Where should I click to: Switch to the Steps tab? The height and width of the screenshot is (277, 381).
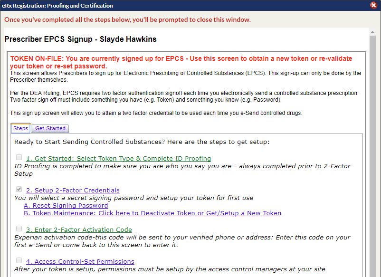(20, 128)
